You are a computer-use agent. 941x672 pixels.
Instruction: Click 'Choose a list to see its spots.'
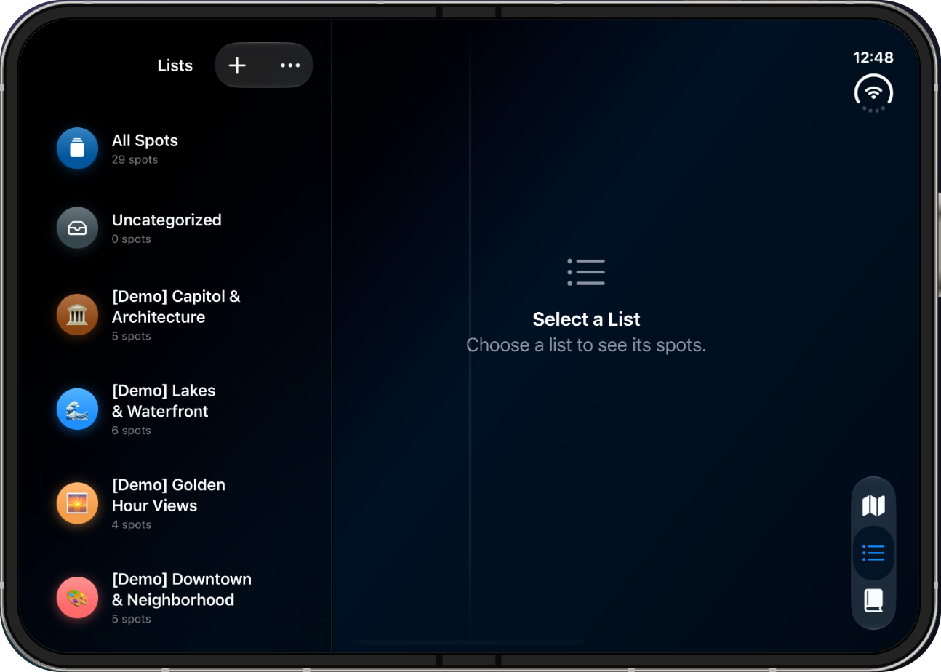point(586,345)
